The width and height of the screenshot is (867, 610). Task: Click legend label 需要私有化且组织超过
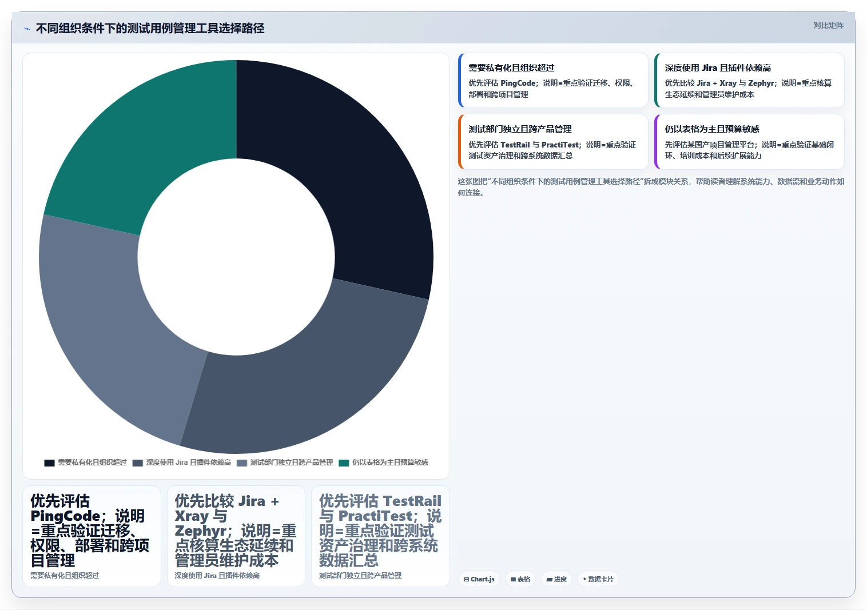click(92, 463)
